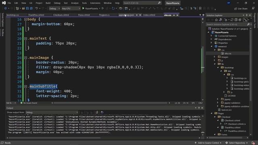258x145 pixels.
Task: Open Diagnostic Tools side tab
Action: [x=255, y=21]
